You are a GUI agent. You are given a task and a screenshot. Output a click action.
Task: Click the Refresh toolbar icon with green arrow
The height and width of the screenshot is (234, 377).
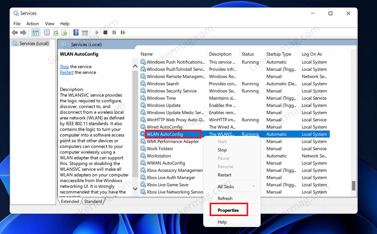56,33
